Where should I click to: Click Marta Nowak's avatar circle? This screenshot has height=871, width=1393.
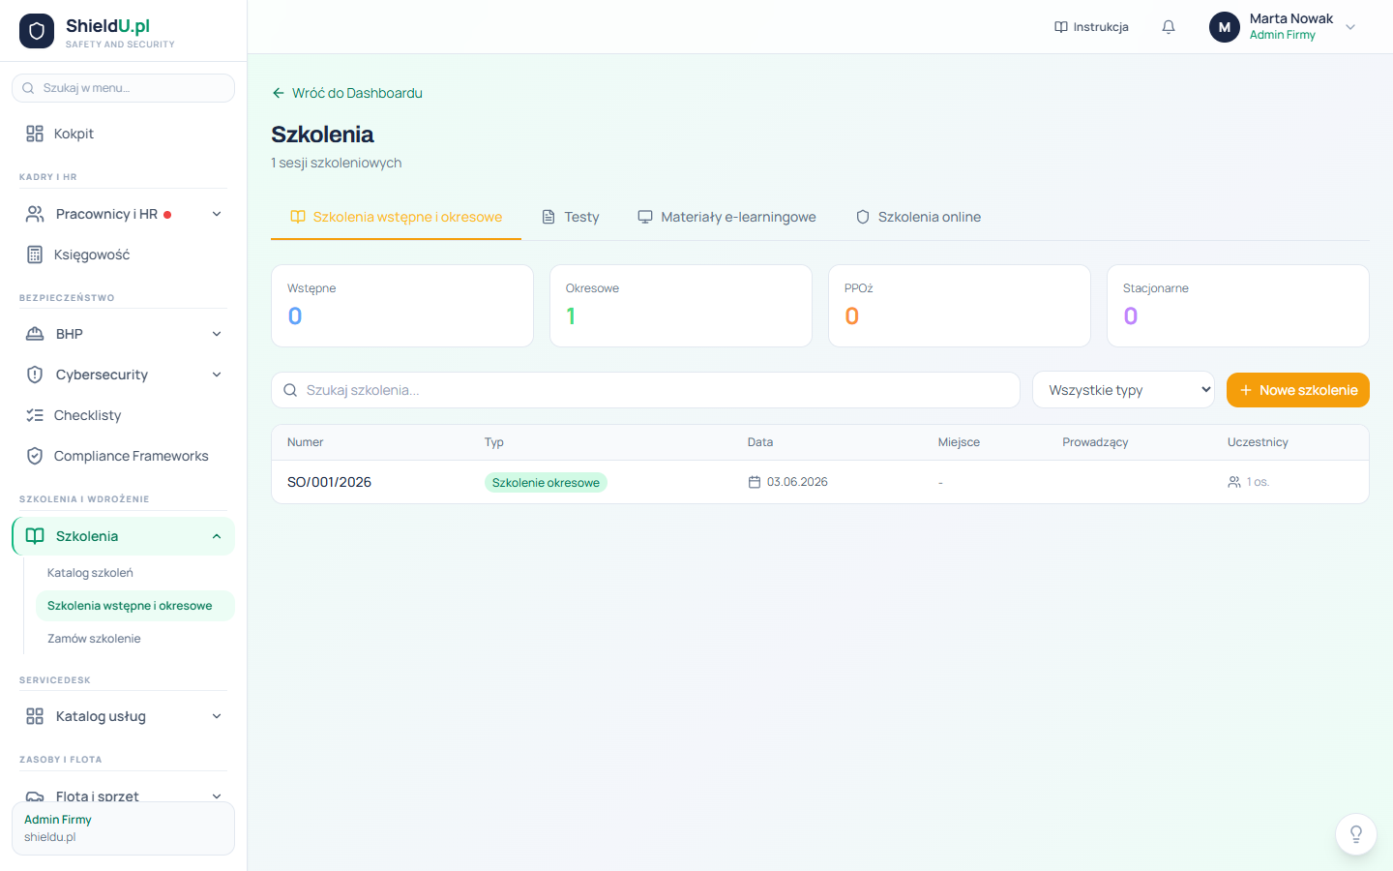(x=1225, y=27)
